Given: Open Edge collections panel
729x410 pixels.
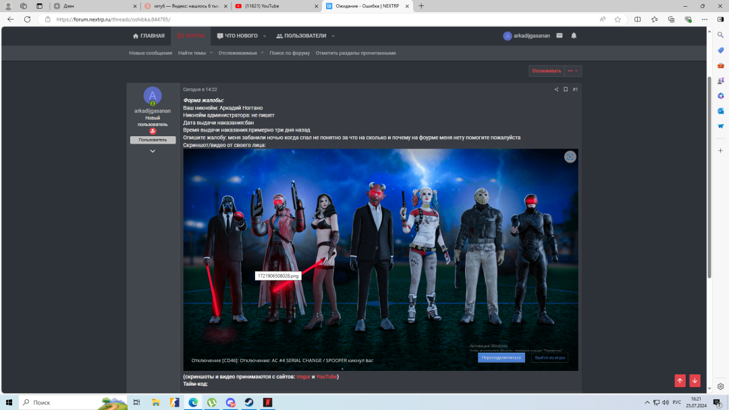Looking at the screenshot, I should (672, 20).
